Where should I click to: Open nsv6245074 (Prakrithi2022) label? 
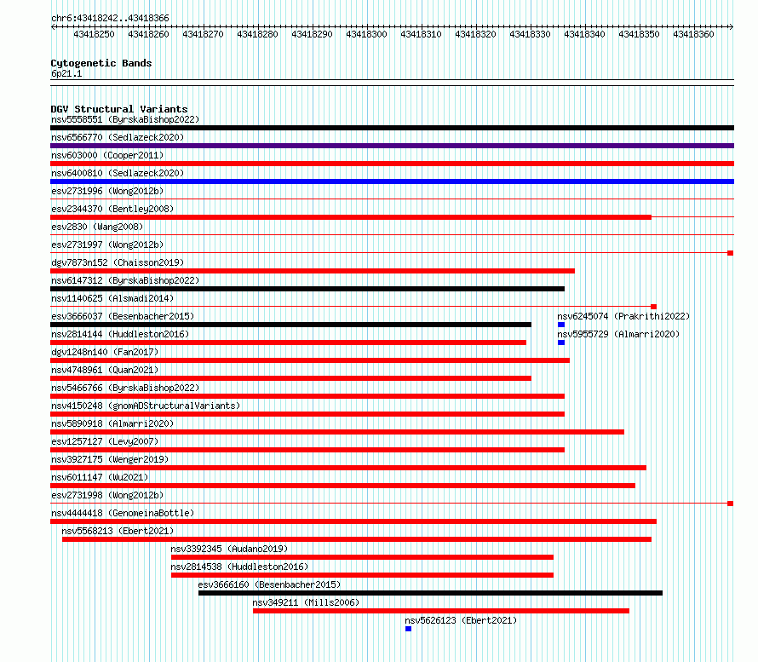pos(623,316)
